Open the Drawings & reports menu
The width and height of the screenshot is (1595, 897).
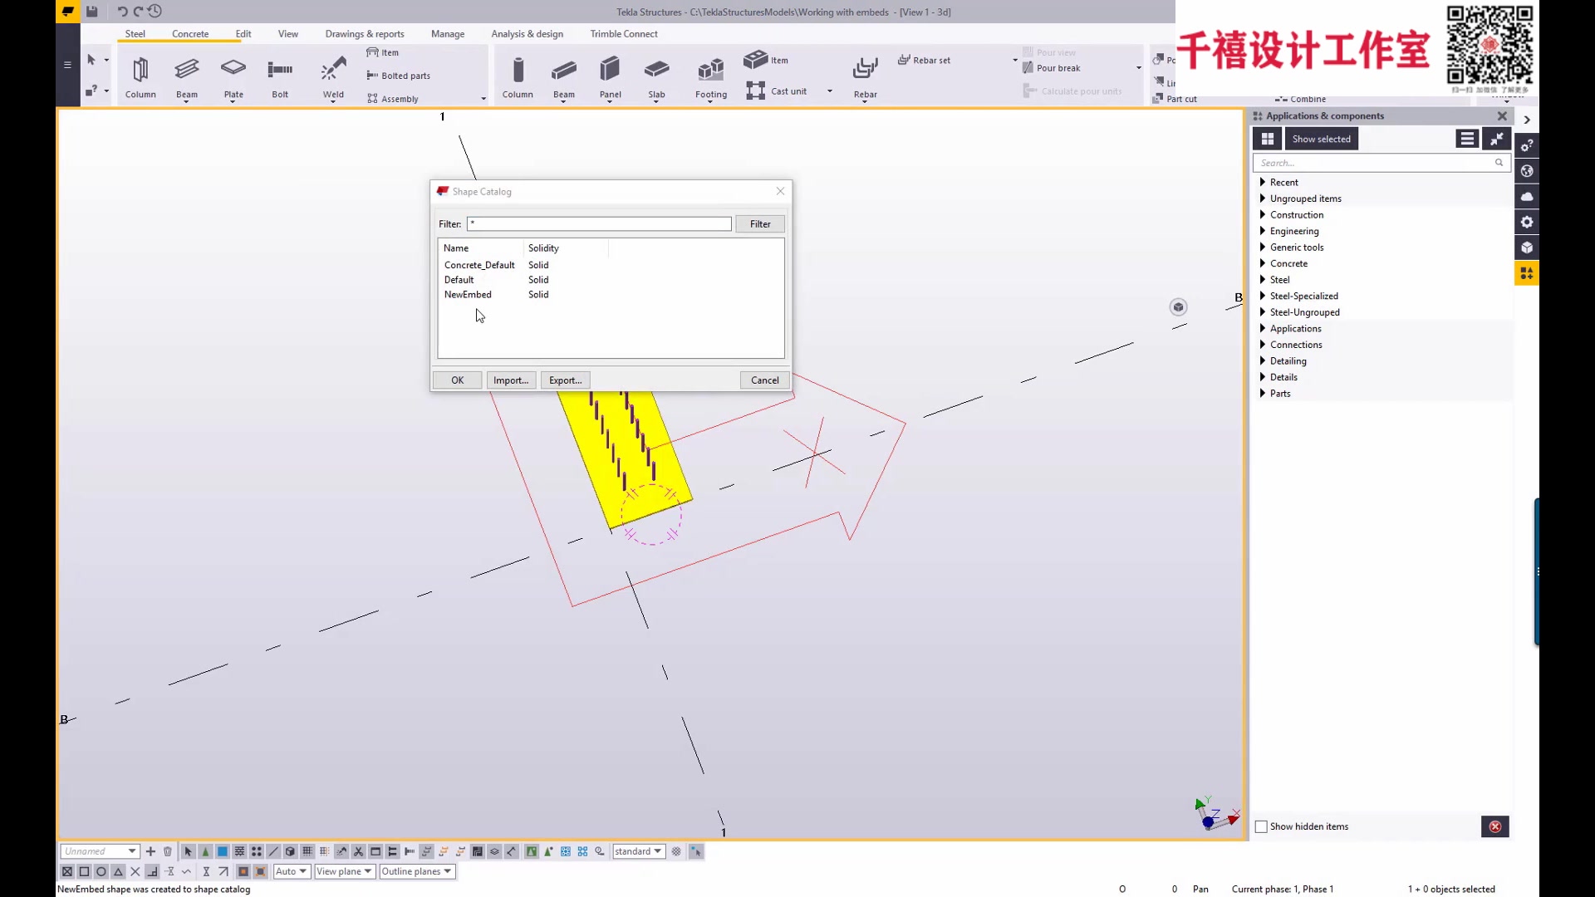coord(365,33)
